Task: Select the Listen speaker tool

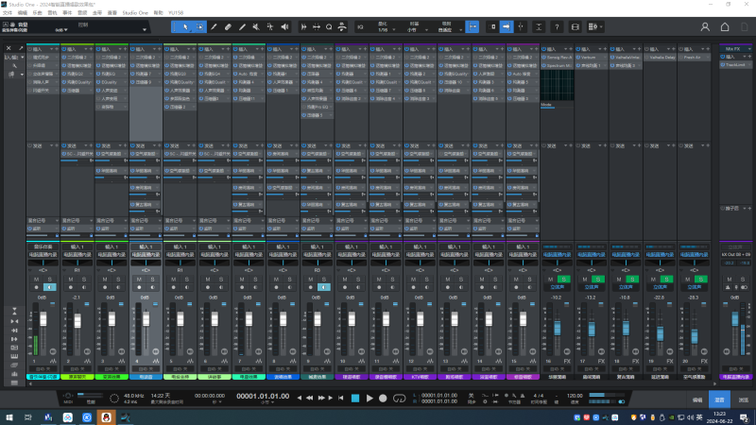Action: (285, 27)
